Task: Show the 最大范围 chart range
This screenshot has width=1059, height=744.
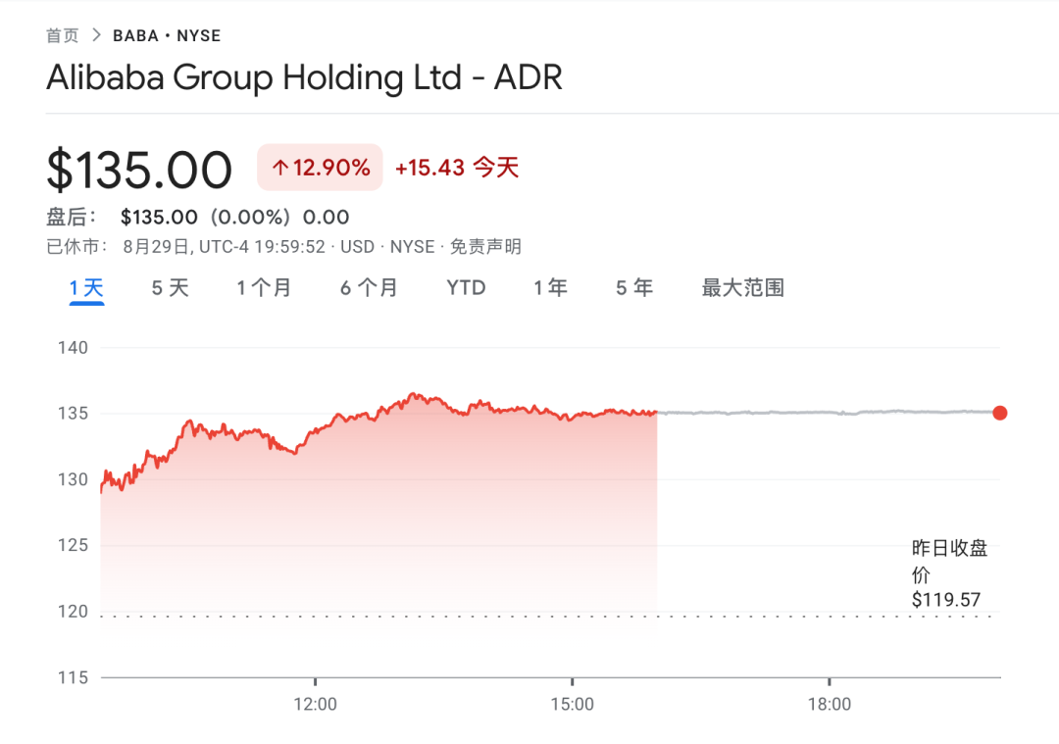Action: (x=742, y=288)
